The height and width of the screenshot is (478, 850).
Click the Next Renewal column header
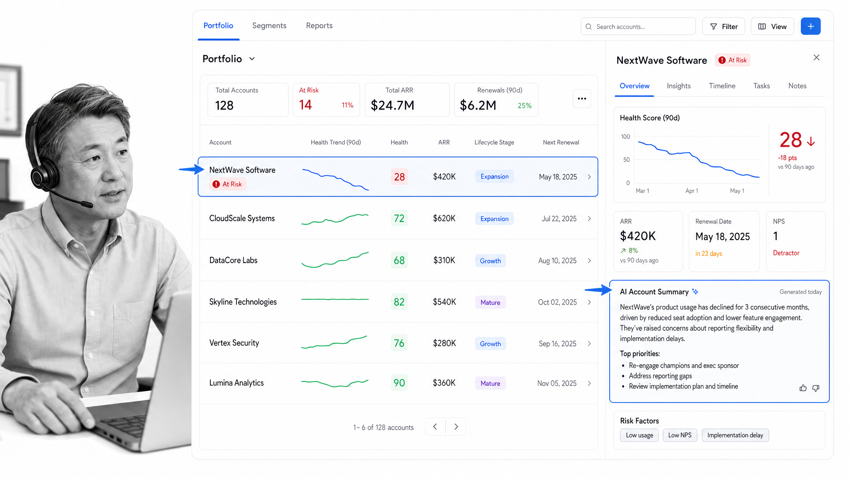(x=561, y=142)
